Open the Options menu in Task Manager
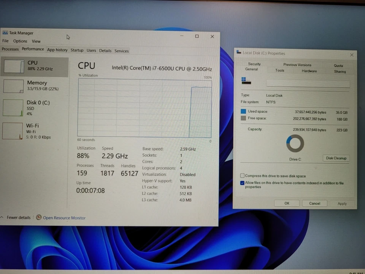The image size is (365, 274). [20, 41]
